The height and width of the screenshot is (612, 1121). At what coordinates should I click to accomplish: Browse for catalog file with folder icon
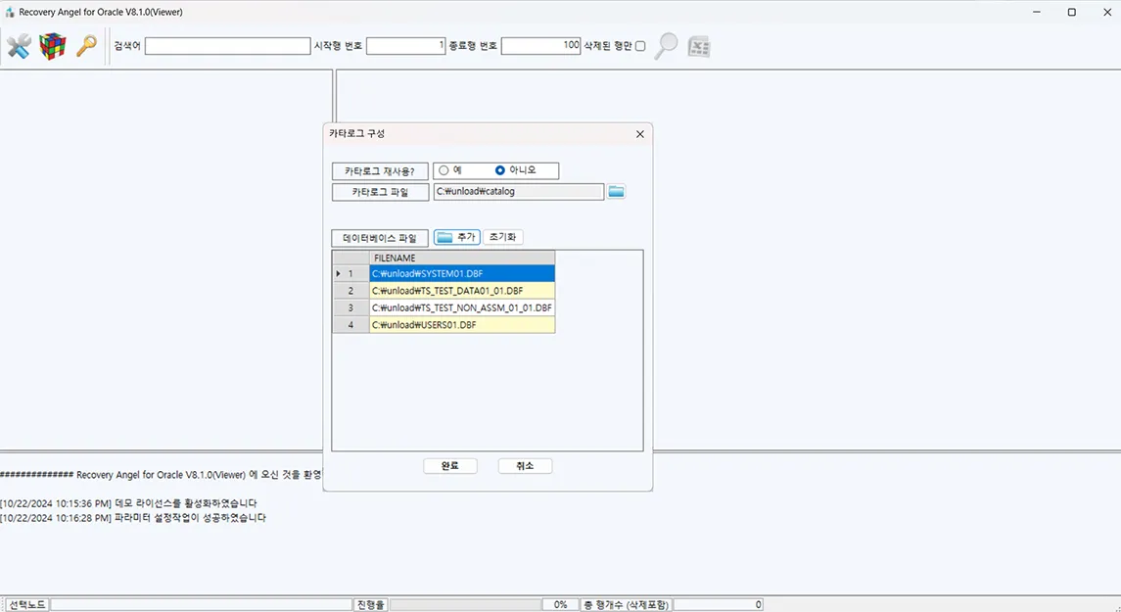616,192
